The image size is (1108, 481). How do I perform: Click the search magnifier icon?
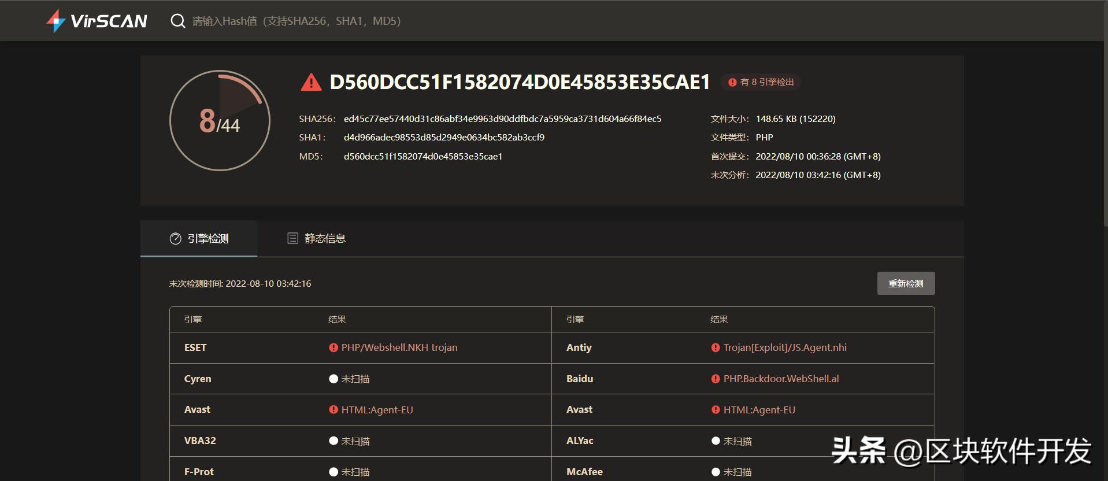[177, 21]
